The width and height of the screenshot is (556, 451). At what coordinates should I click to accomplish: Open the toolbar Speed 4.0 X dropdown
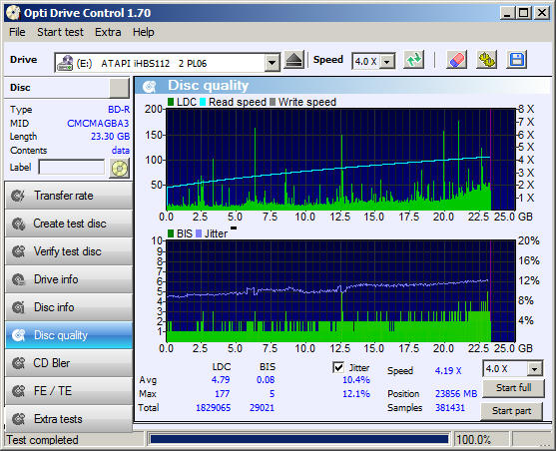click(x=387, y=62)
